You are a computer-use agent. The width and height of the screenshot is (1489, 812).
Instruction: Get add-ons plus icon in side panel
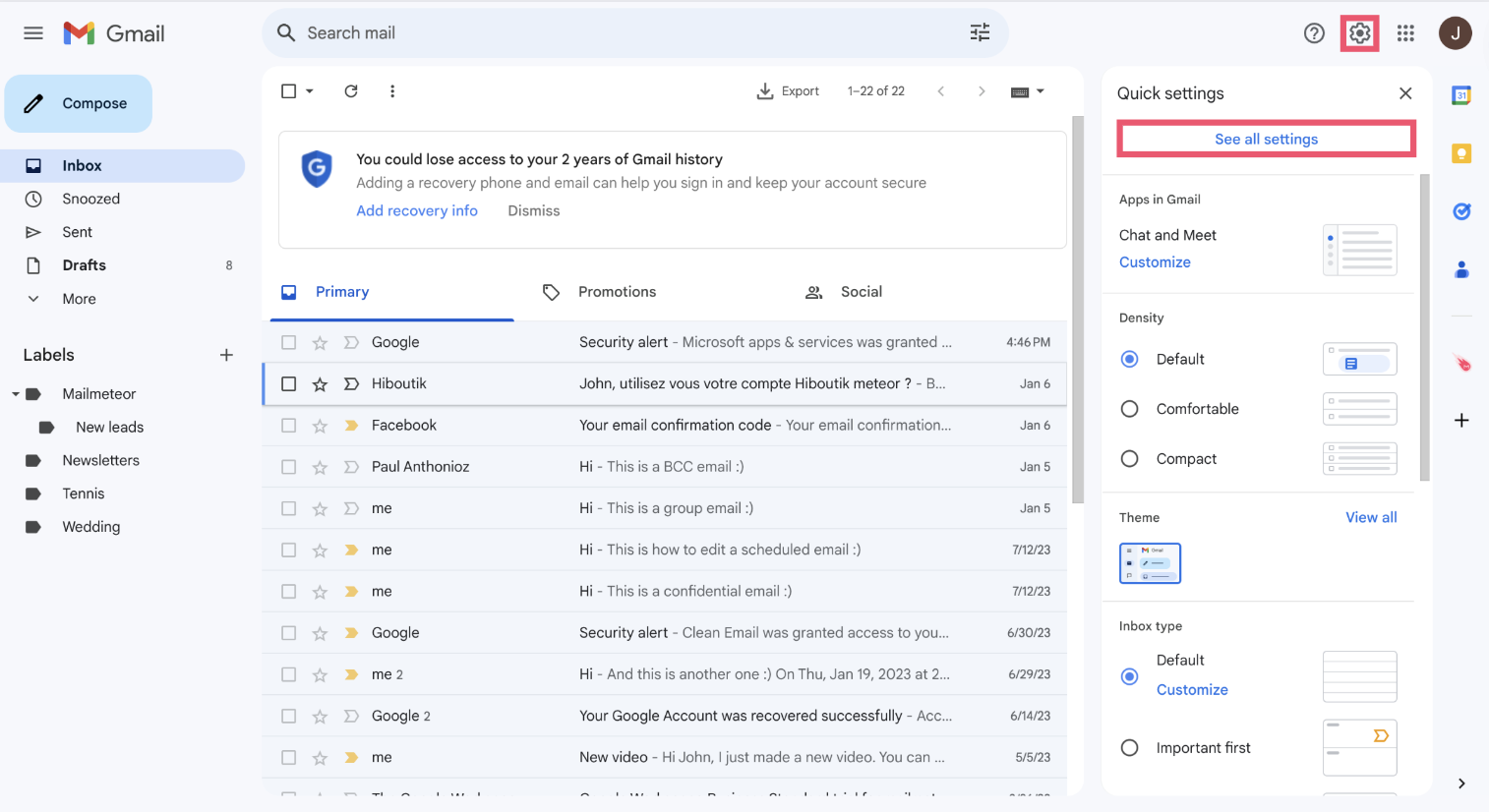point(1461,421)
